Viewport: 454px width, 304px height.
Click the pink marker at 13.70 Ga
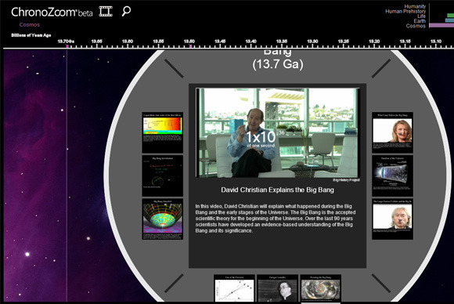[67, 46]
